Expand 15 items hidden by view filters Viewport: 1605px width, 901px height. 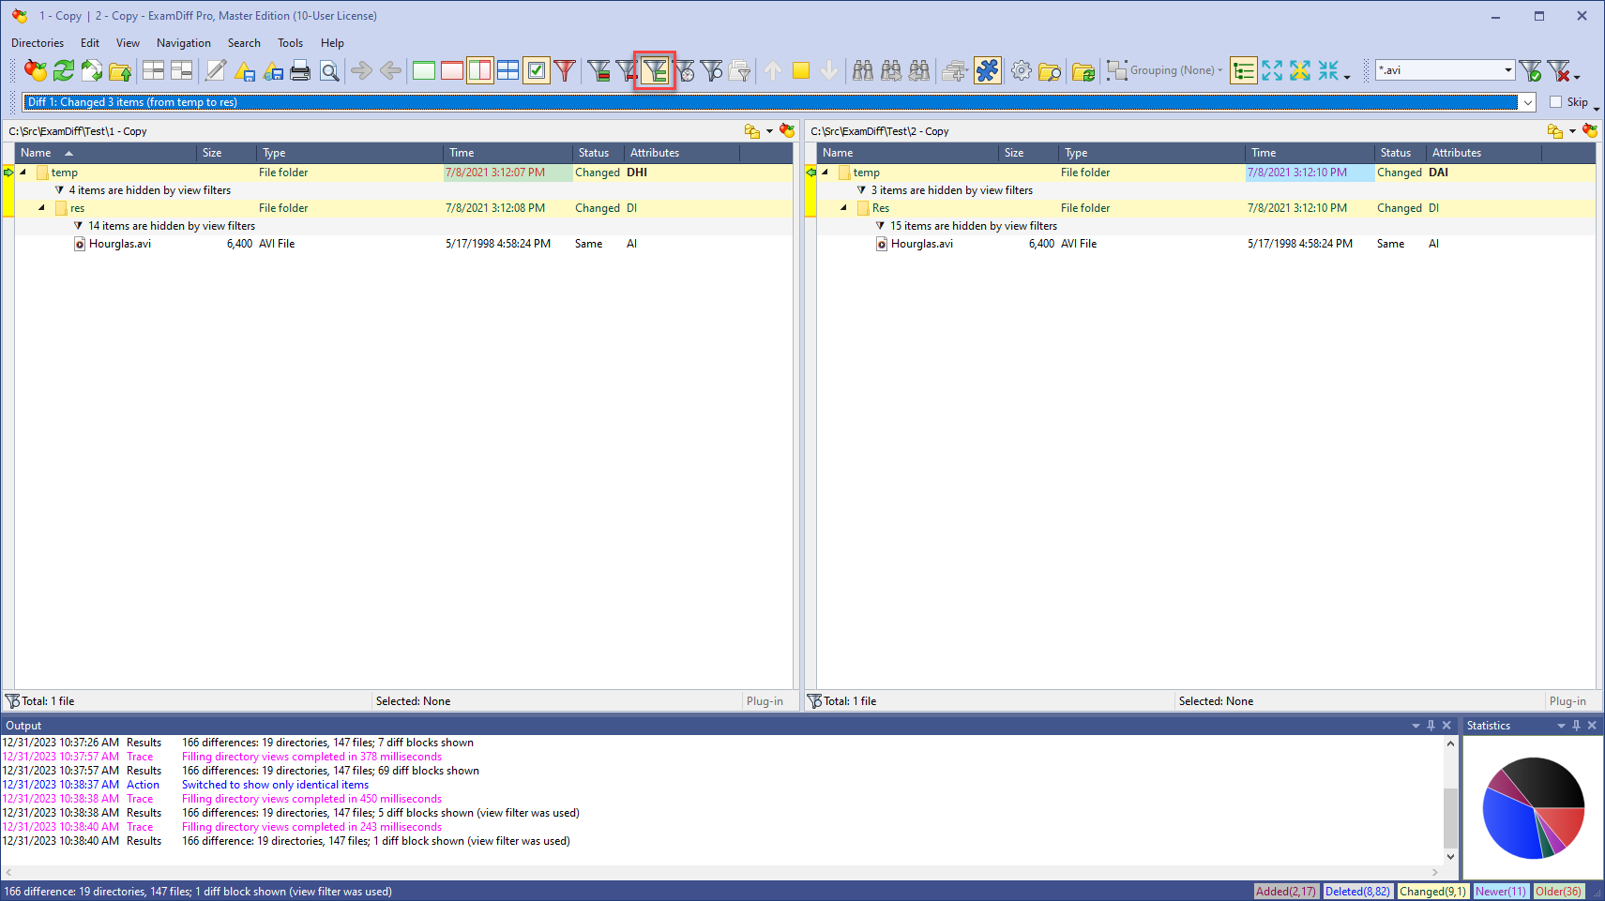(x=880, y=226)
